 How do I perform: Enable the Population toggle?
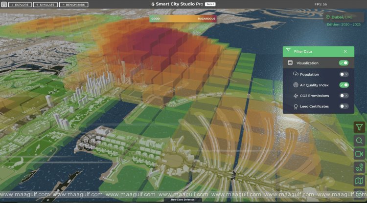click(344, 74)
